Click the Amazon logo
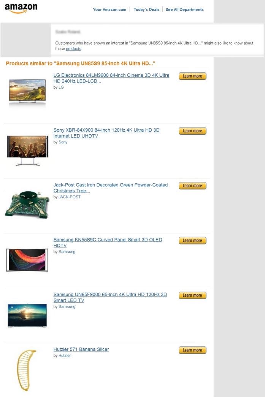The width and height of the screenshot is (265, 397). pyautogui.click(x=21, y=8)
